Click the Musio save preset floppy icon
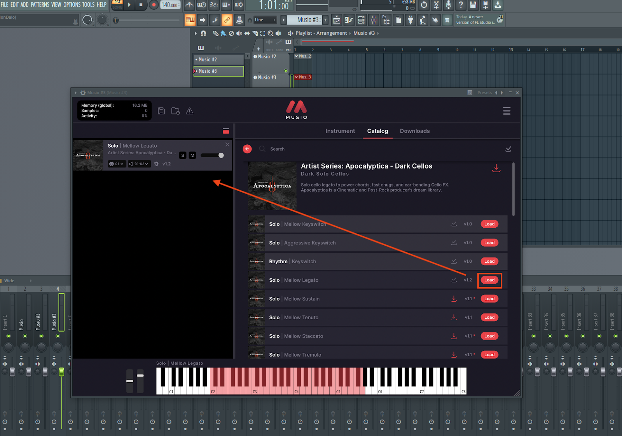Screen dimensions: 622x436 coord(161,111)
